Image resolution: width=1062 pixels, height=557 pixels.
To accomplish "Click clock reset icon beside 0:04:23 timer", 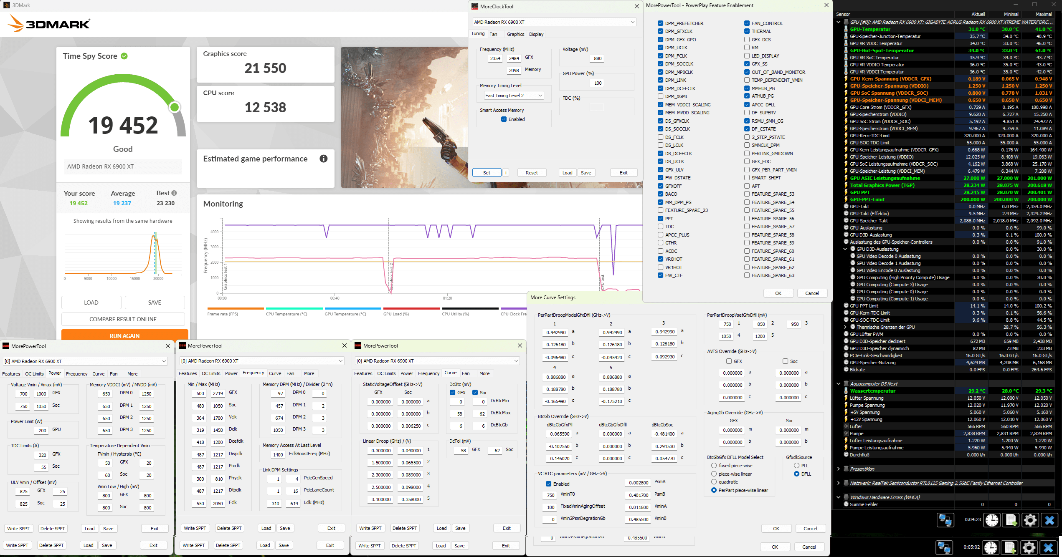I will click(992, 520).
